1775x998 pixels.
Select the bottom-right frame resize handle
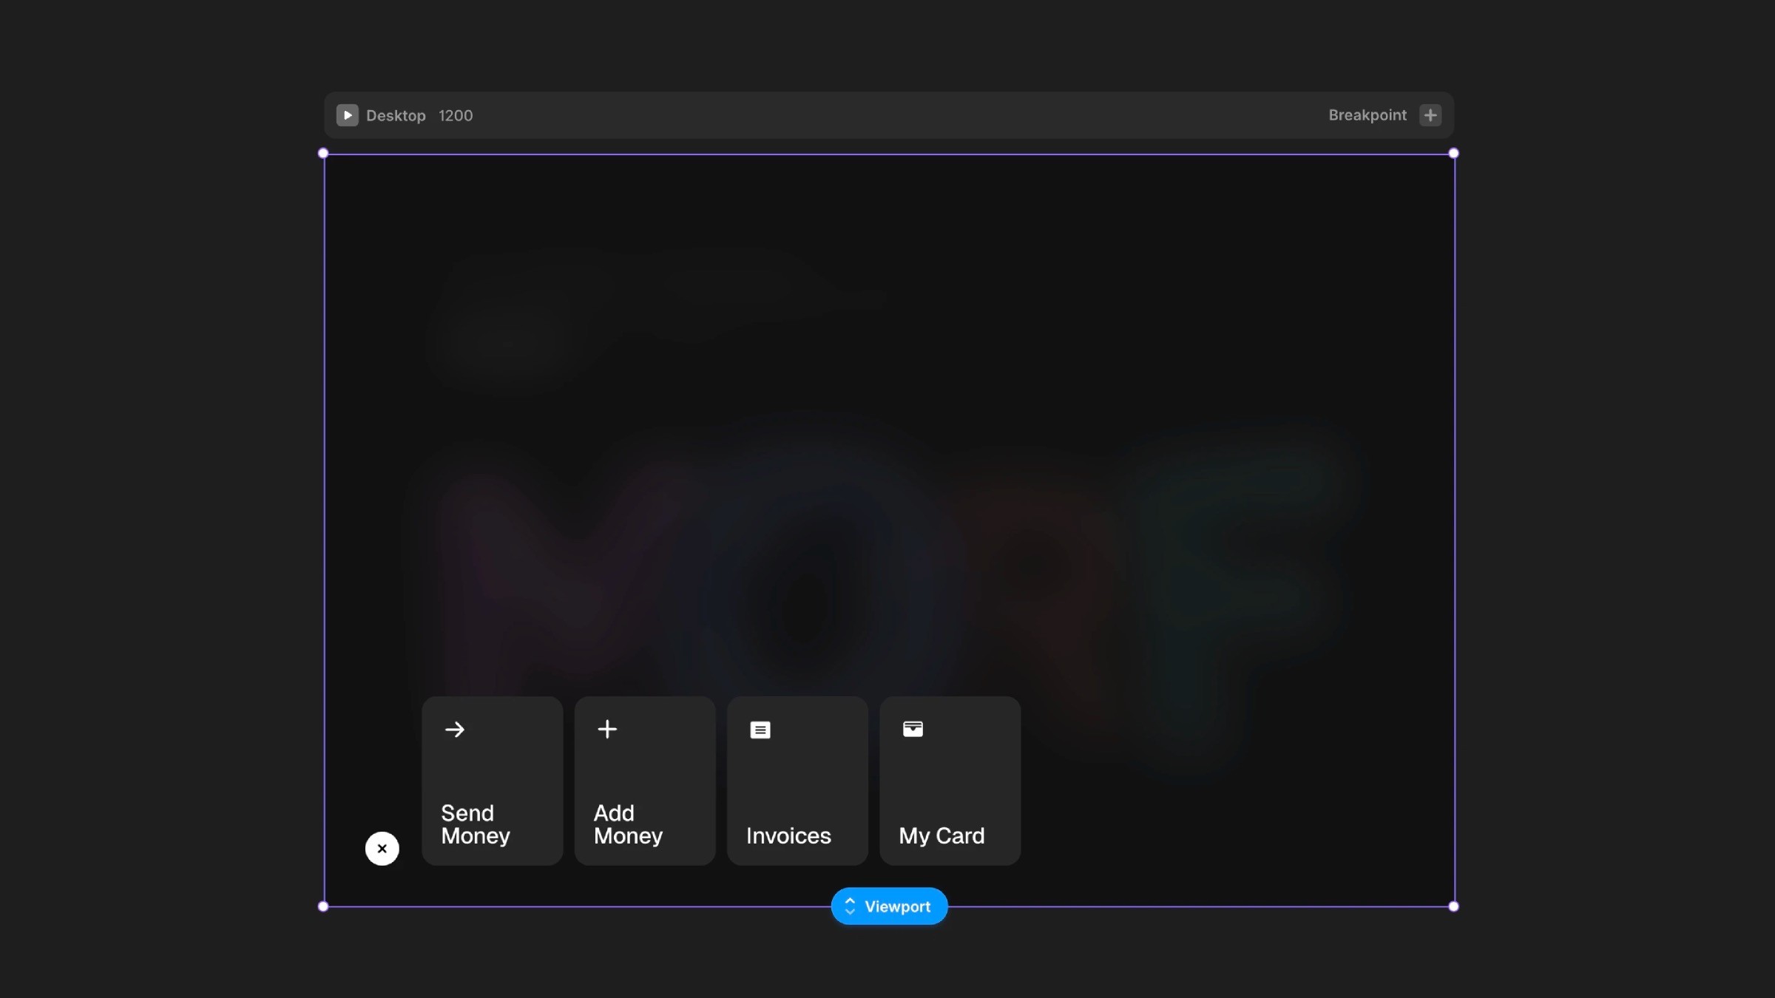pos(1453,906)
